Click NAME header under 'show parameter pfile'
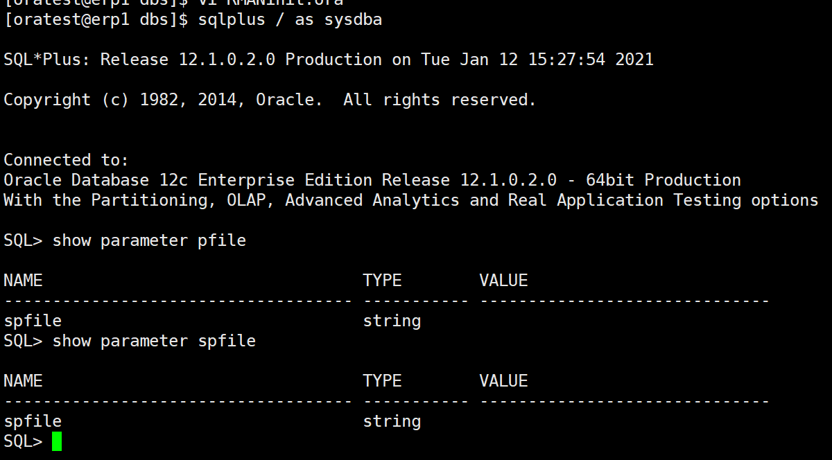Screen dimensions: 832x460 pyautogui.click(x=23, y=281)
